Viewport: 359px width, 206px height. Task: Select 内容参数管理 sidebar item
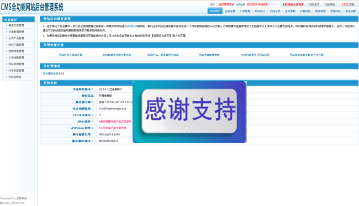pyautogui.click(x=16, y=71)
